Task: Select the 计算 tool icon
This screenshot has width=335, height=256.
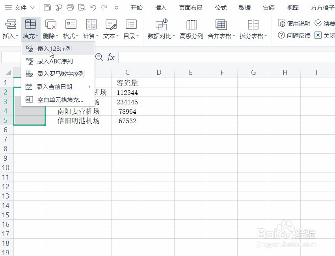Action: (x=91, y=24)
